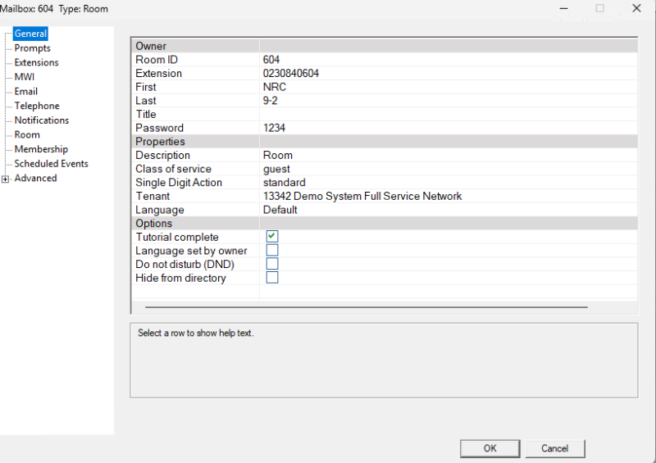656x463 pixels.
Task: Edit the Extension value 0230840604
Action: pyautogui.click(x=449, y=73)
